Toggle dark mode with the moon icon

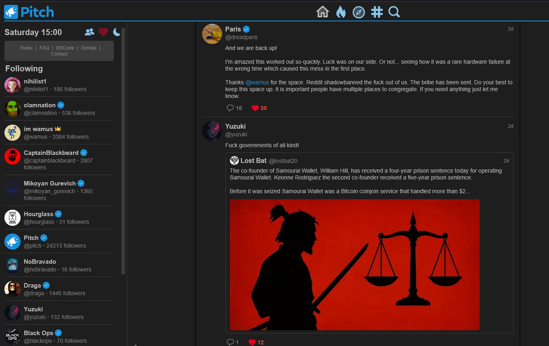pos(117,32)
